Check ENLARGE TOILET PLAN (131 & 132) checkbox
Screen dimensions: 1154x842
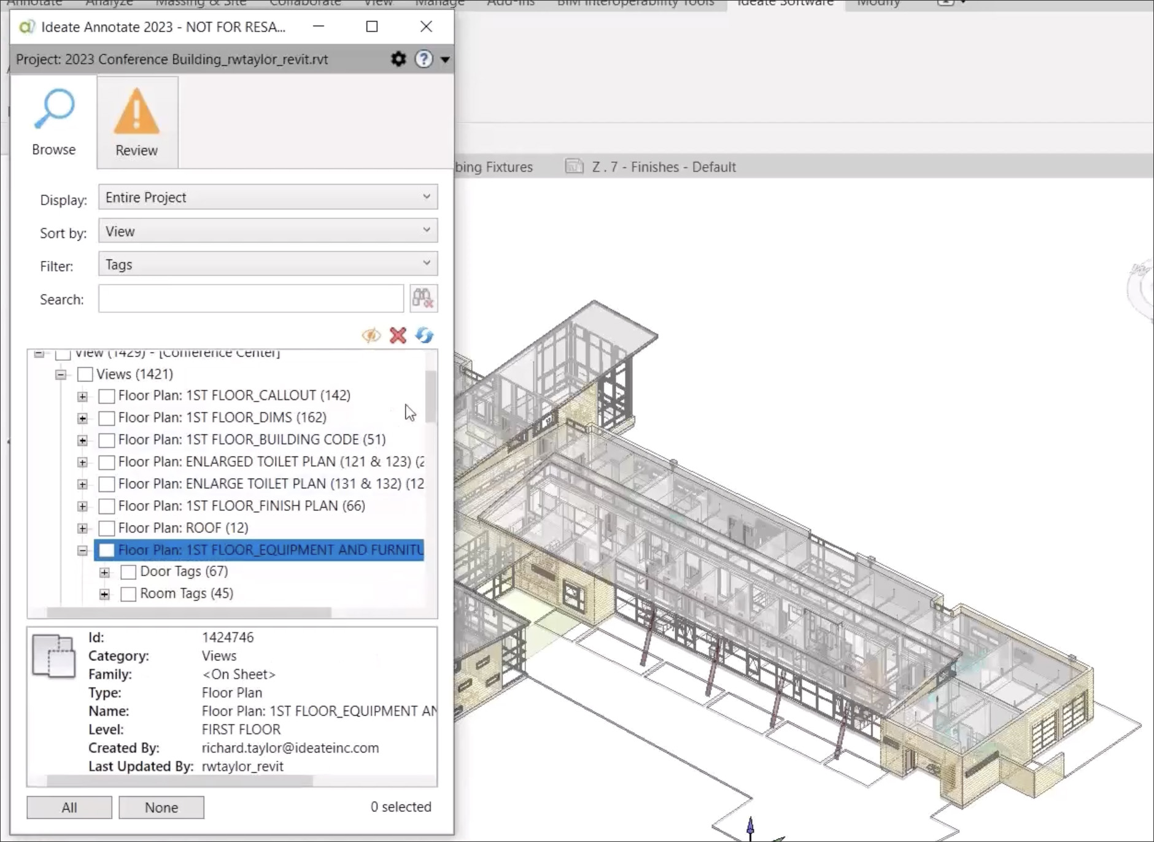point(107,484)
